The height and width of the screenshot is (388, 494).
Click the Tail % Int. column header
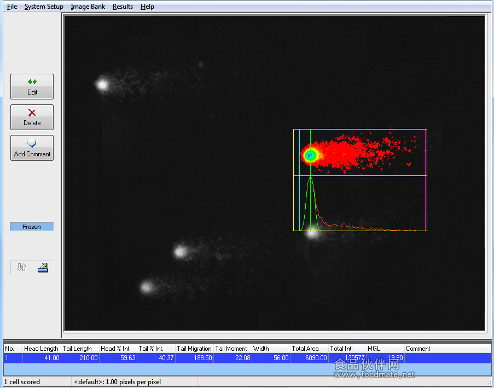tap(156, 348)
